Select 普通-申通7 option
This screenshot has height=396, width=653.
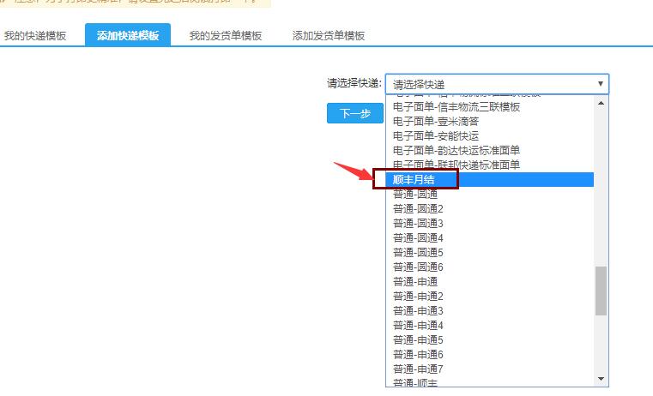[x=418, y=369]
